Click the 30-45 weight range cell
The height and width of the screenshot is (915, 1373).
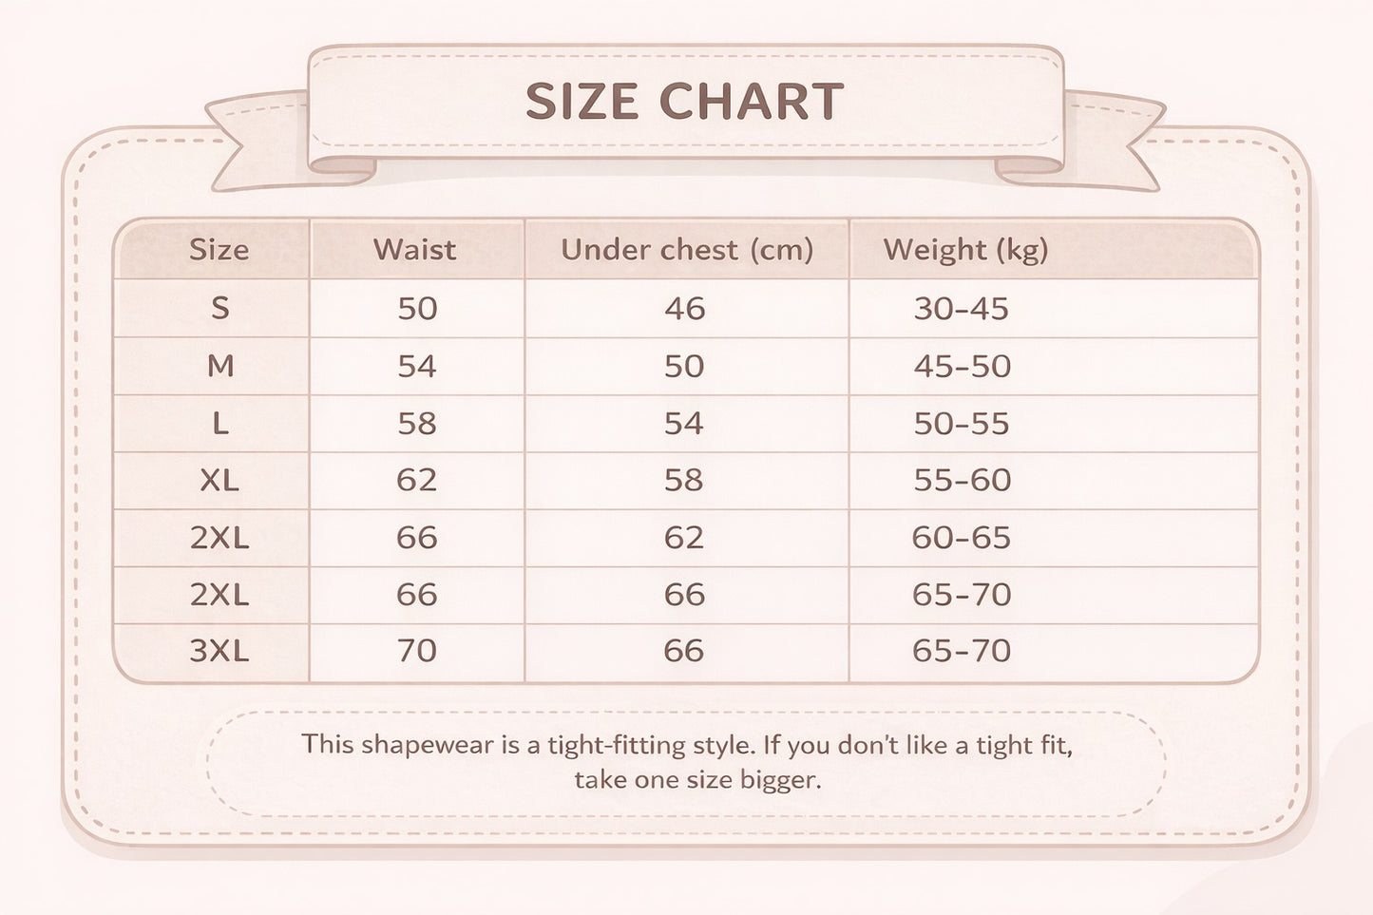(961, 309)
